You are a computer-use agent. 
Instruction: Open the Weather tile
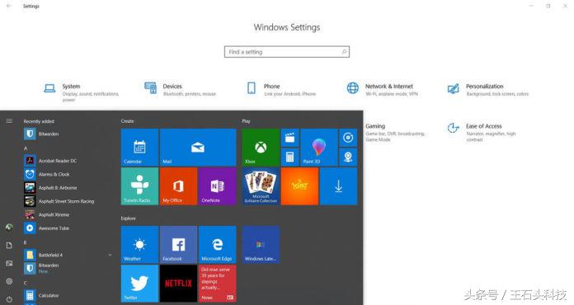click(139, 244)
